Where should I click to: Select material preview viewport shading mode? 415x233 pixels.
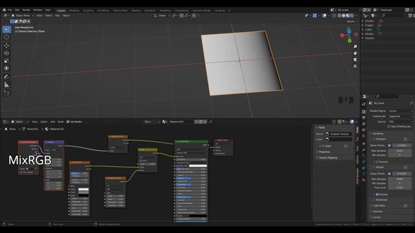pyautogui.click(x=348, y=16)
